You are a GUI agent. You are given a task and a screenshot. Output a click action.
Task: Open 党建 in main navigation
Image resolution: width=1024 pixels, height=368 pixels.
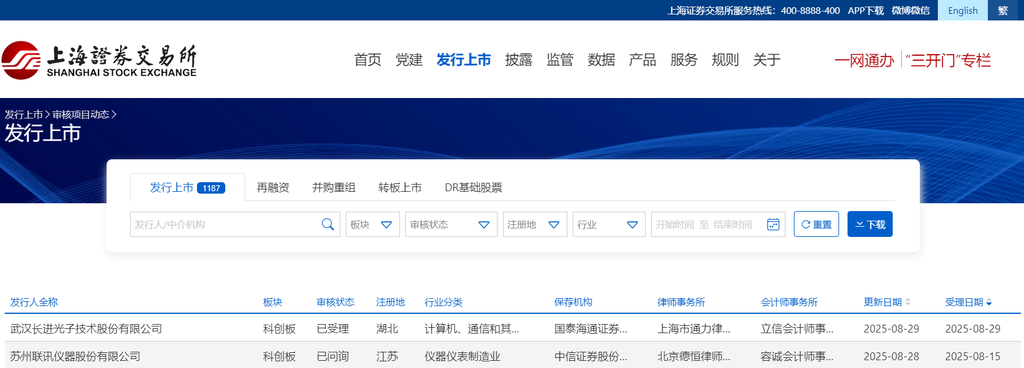coord(409,60)
